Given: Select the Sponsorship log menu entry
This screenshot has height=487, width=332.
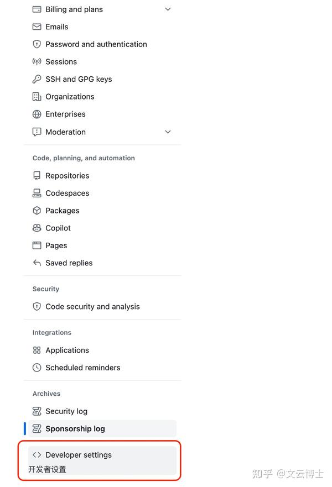Looking at the screenshot, I should [x=75, y=428].
